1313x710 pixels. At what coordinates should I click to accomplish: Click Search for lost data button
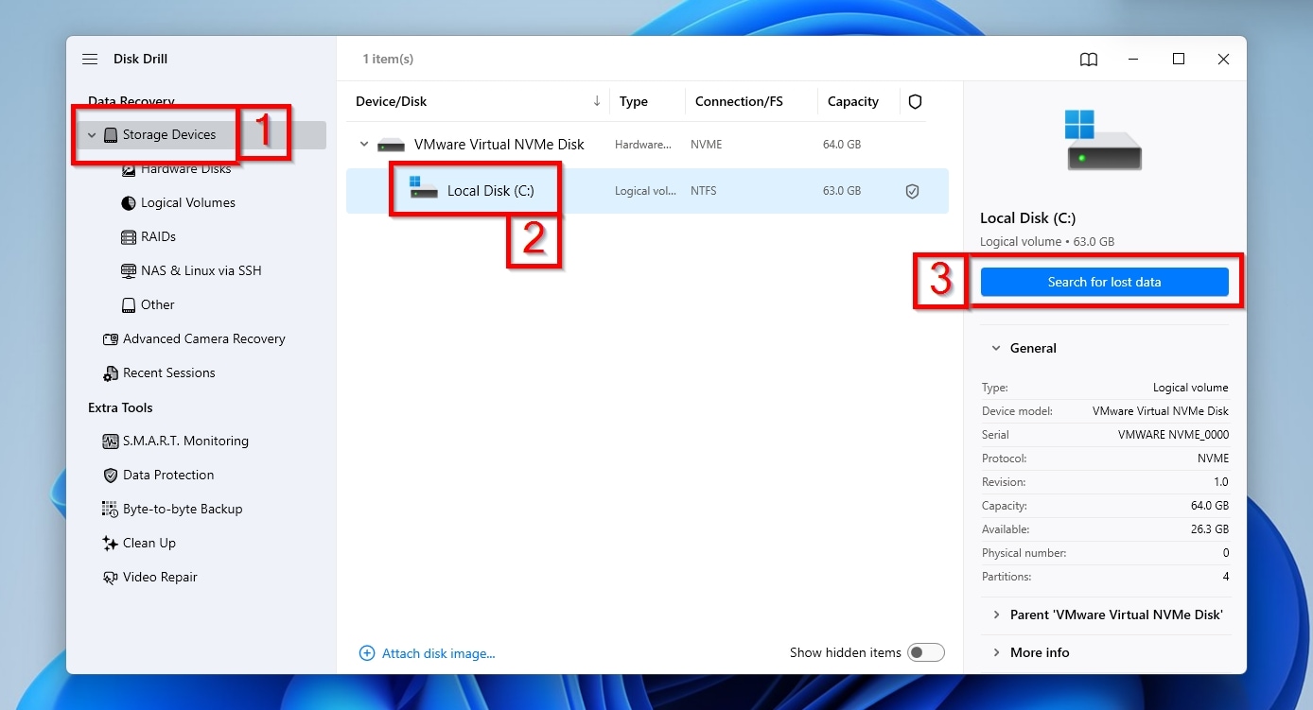1104,283
